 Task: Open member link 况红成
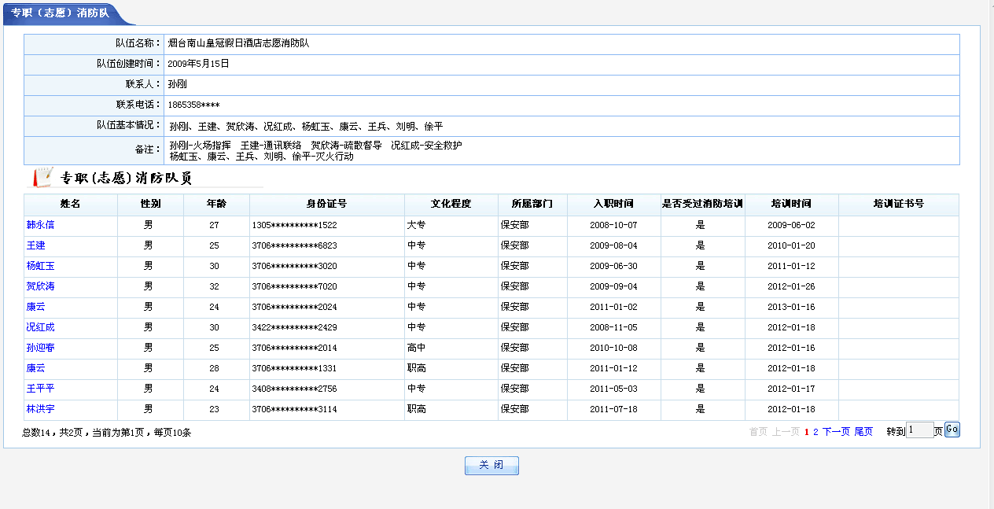click(x=40, y=327)
